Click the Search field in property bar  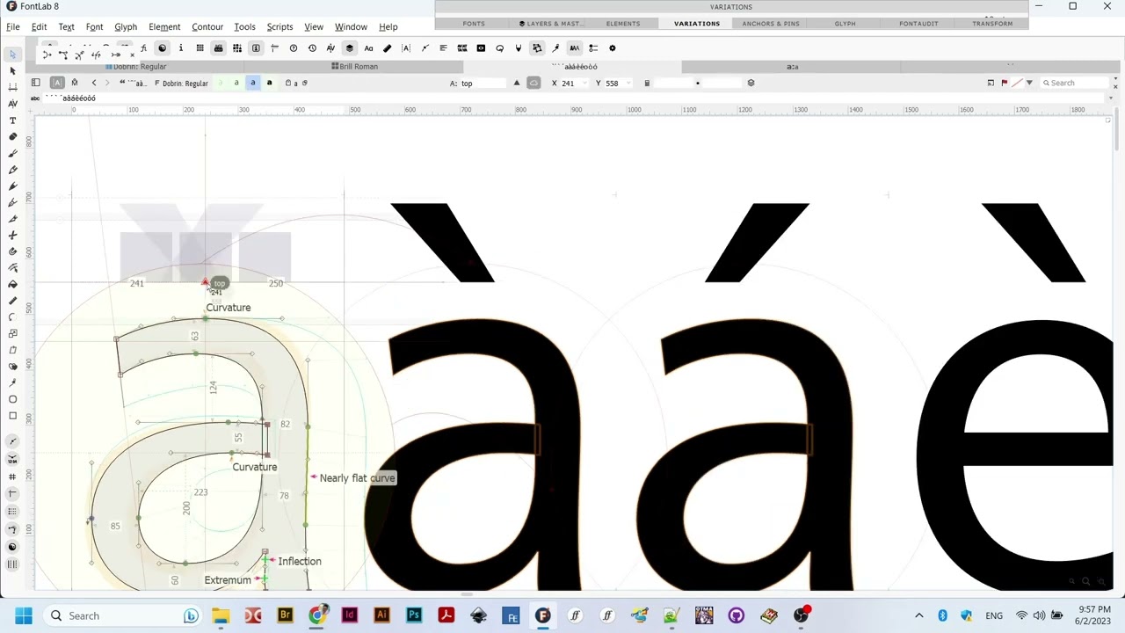1073,84
